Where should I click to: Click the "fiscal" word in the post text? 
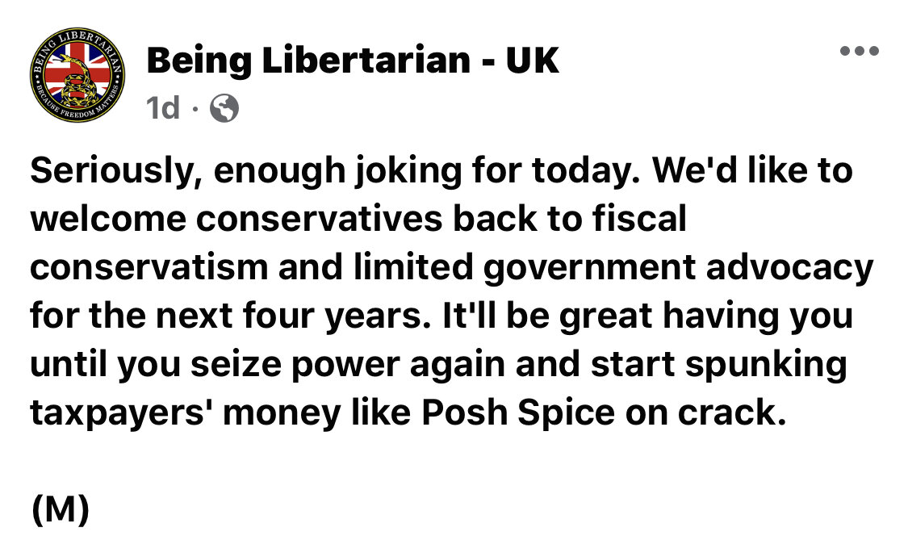pyautogui.click(x=639, y=219)
